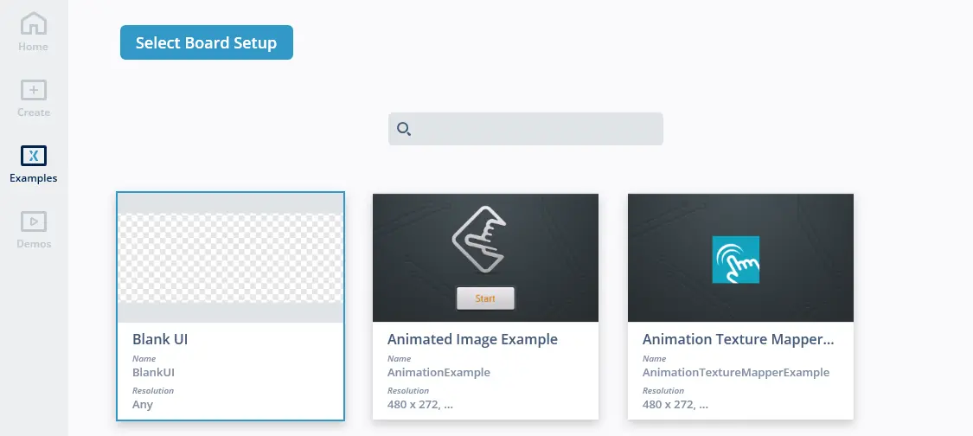This screenshot has width=973, height=436.
Task: Click the blue touch hand icon
Action: point(735,260)
